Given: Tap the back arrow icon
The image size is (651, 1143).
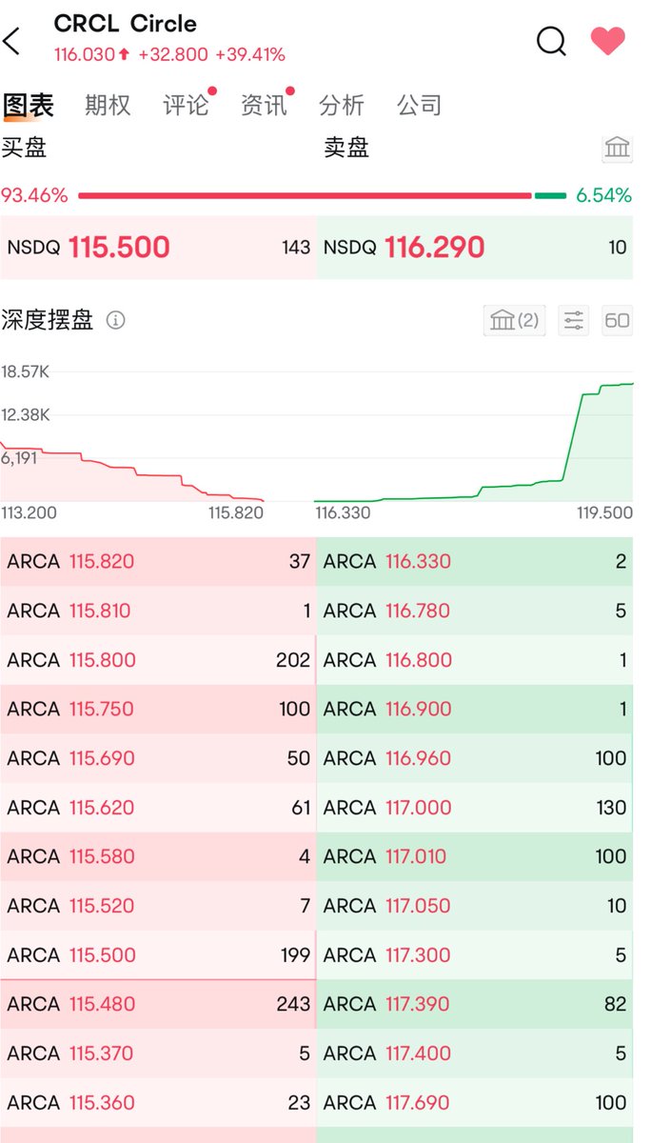Looking at the screenshot, I should click(x=12, y=41).
